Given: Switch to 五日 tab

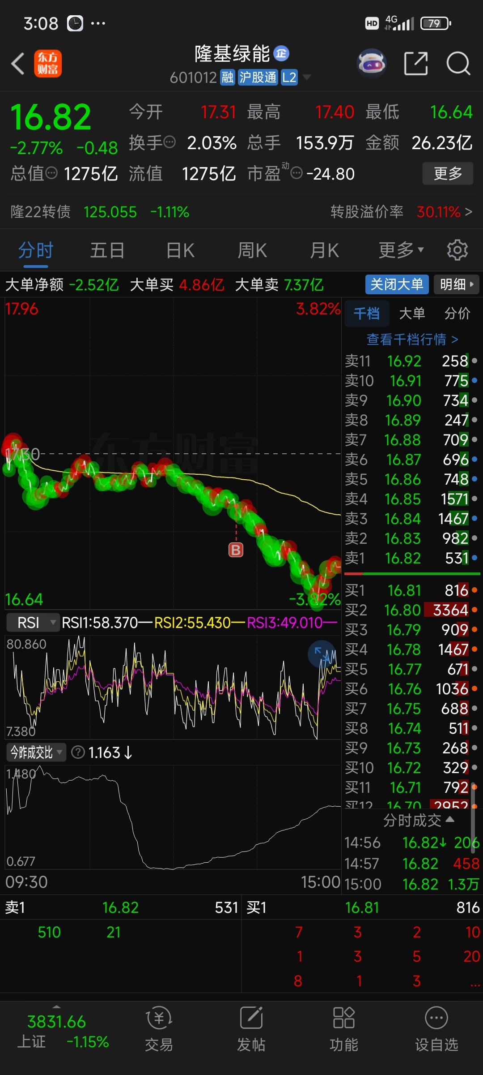Looking at the screenshot, I should pos(107,250).
